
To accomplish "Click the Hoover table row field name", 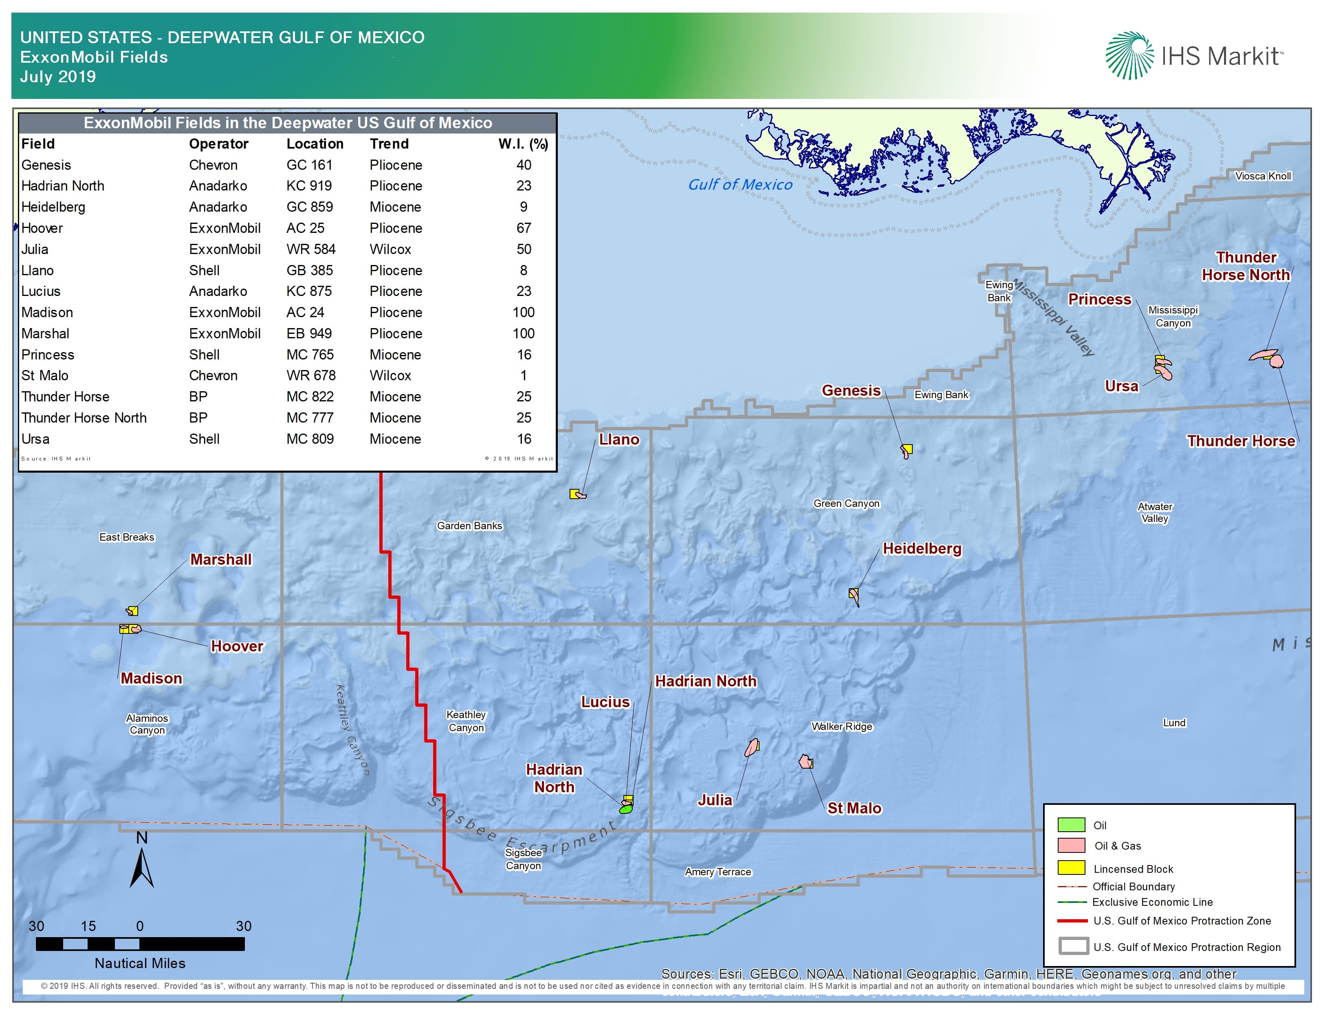I will [42, 228].
